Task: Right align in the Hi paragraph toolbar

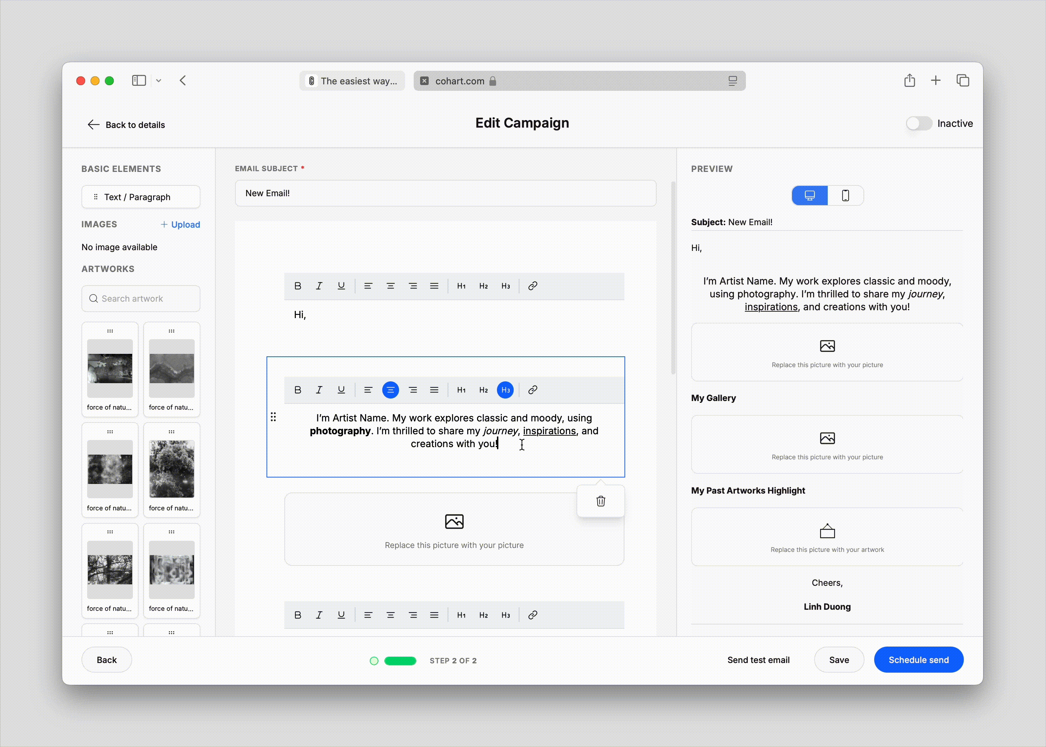Action: tap(413, 286)
